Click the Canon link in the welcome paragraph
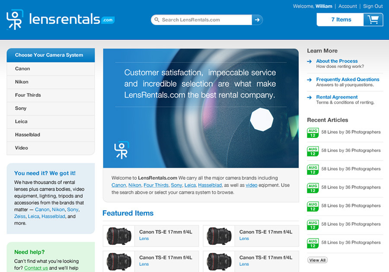 [x=118, y=185]
